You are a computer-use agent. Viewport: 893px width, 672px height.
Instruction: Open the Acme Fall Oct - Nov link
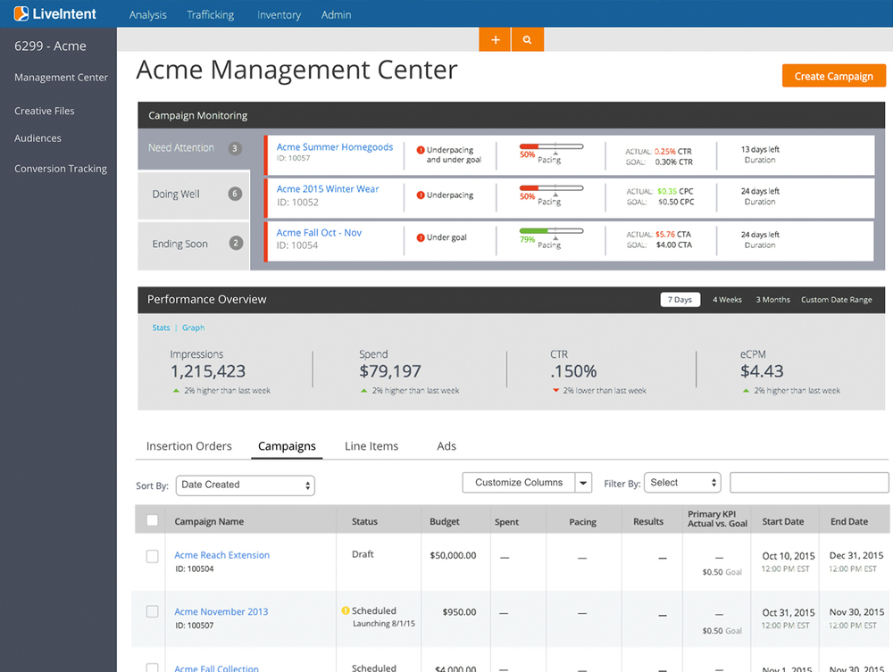coord(319,233)
